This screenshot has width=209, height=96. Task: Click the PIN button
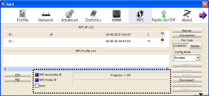(18, 75)
